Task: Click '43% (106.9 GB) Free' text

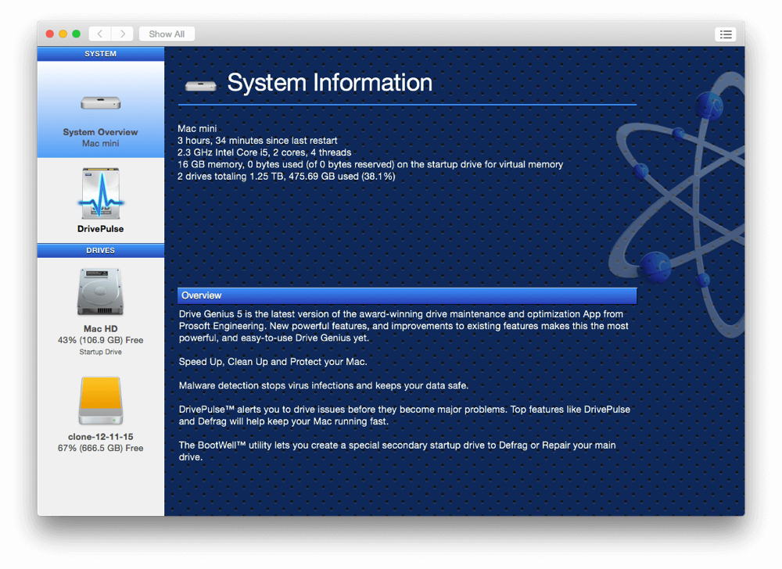Action: (x=100, y=340)
